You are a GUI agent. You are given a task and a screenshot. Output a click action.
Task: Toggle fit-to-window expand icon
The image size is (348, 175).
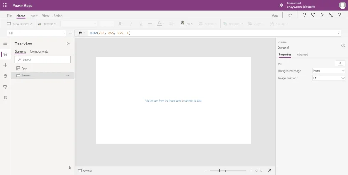click(x=269, y=171)
